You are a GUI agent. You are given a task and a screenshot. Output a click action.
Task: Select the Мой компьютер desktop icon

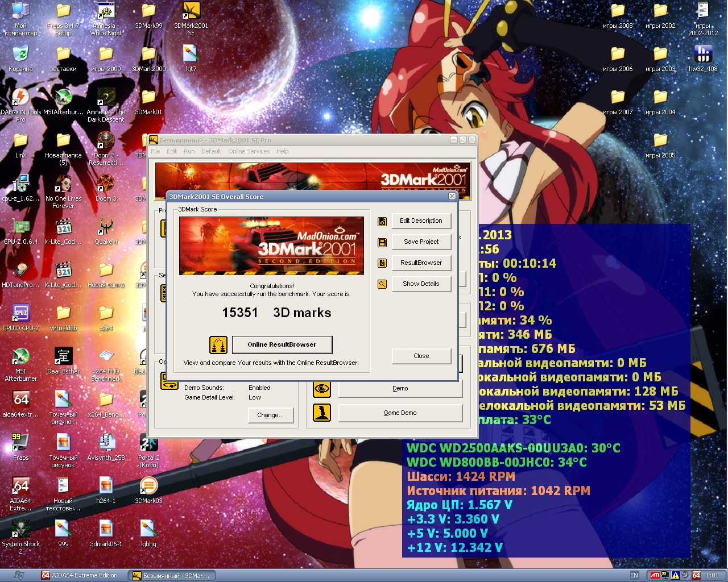[x=20, y=19]
